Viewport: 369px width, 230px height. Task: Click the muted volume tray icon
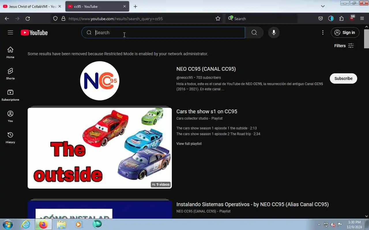click(333, 225)
